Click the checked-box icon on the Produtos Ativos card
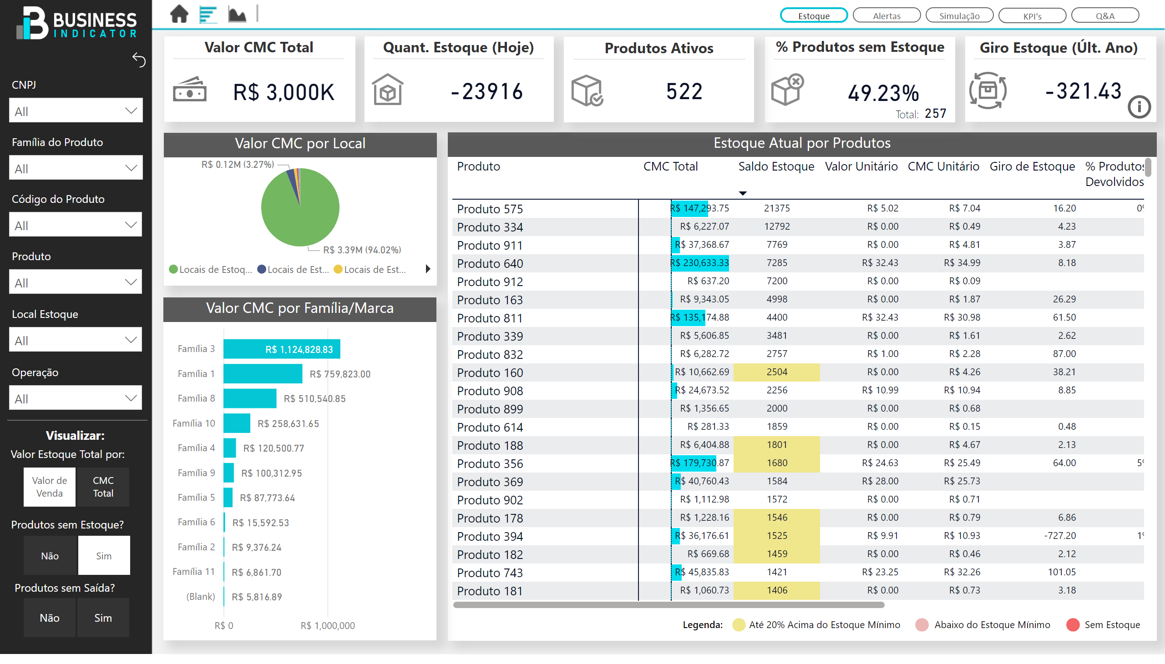Viewport: 1165px width, 664px height. 587,91
